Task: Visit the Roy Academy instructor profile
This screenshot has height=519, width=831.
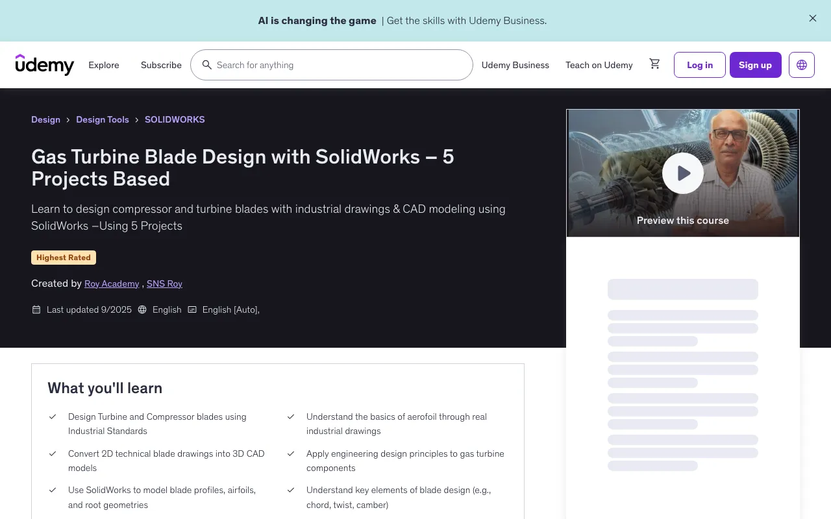Action: click(x=112, y=284)
